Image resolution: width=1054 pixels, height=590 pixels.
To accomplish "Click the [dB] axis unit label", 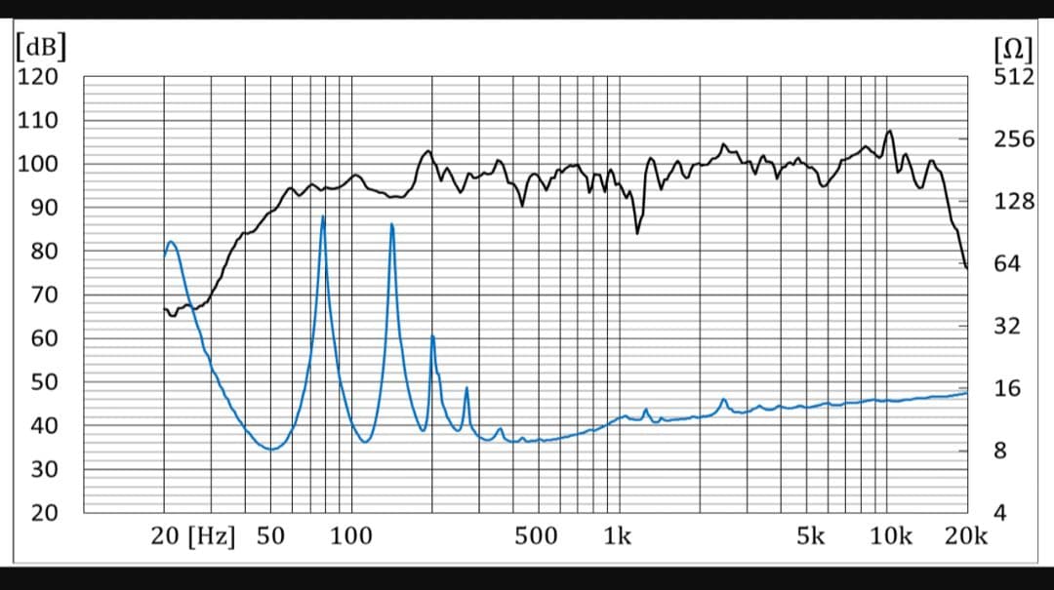I will point(33,48).
